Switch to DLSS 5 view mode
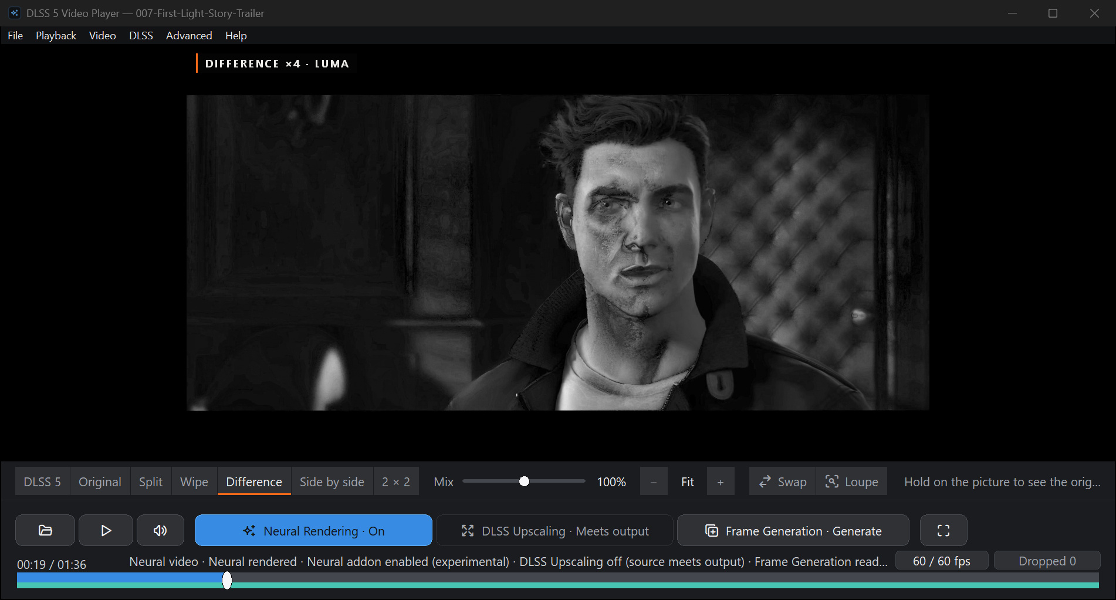Screen dimensions: 1116x600 pos(42,482)
